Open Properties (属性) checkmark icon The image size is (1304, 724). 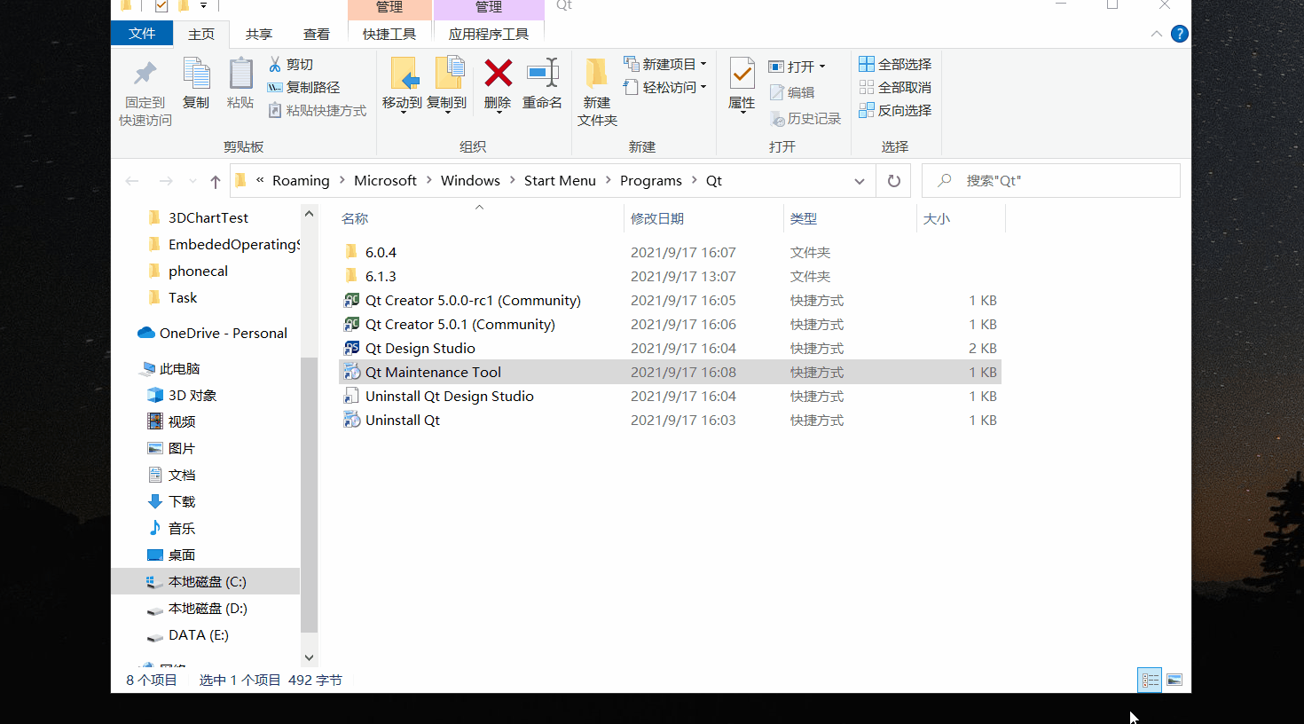click(x=742, y=74)
